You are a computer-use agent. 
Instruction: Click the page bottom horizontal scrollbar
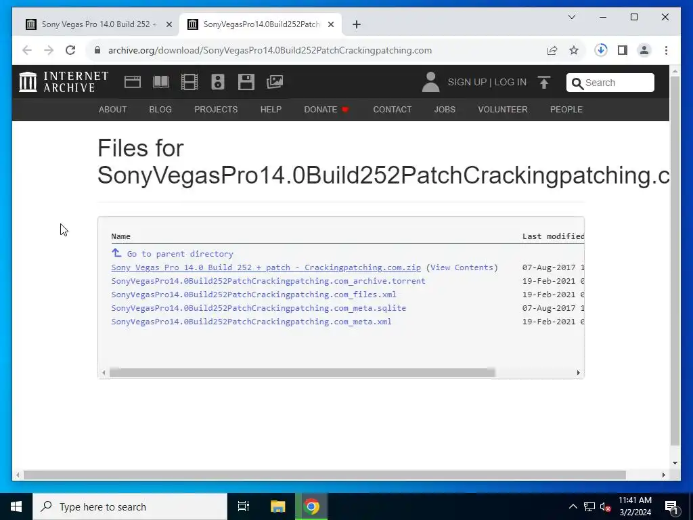[325, 475]
